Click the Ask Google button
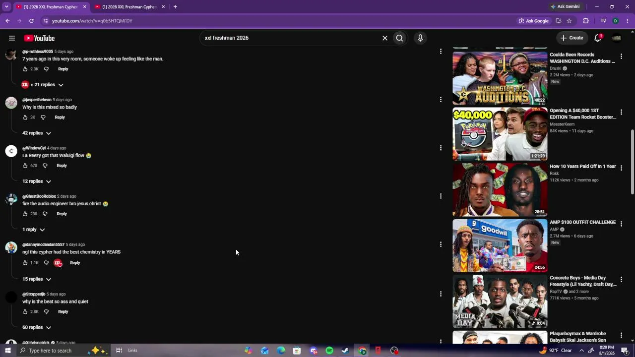635x357 pixels. 533,21
